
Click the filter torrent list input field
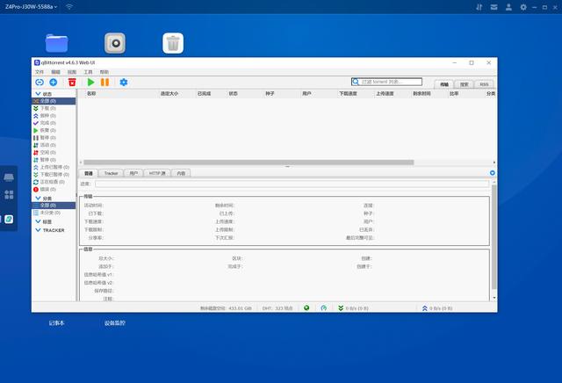point(386,82)
